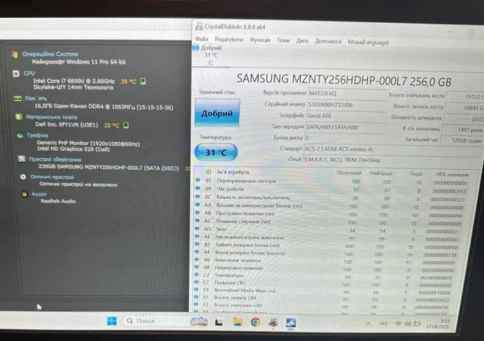Screen dimensions: 484x341
Task: Open Chrome from the taskbar
Action: click(255, 322)
